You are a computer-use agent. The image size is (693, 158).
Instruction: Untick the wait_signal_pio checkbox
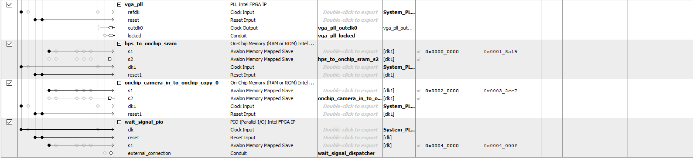point(9,122)
